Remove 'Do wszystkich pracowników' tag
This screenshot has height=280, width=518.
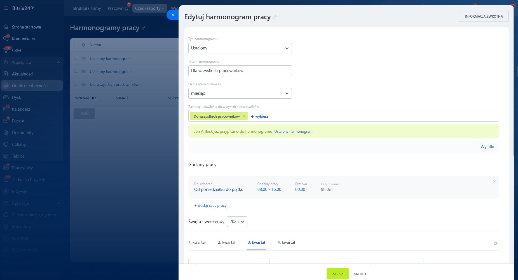[x=244, y=116]
